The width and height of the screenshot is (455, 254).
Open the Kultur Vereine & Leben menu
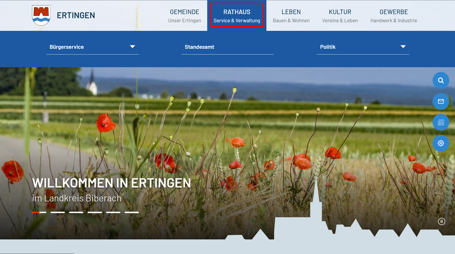[340, 16]
